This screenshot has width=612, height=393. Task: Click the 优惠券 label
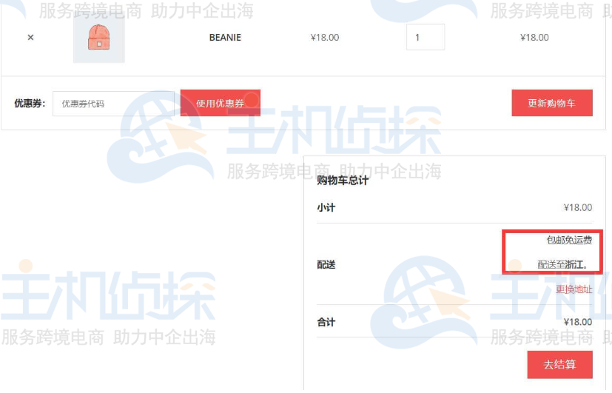(x=30, y=104)
